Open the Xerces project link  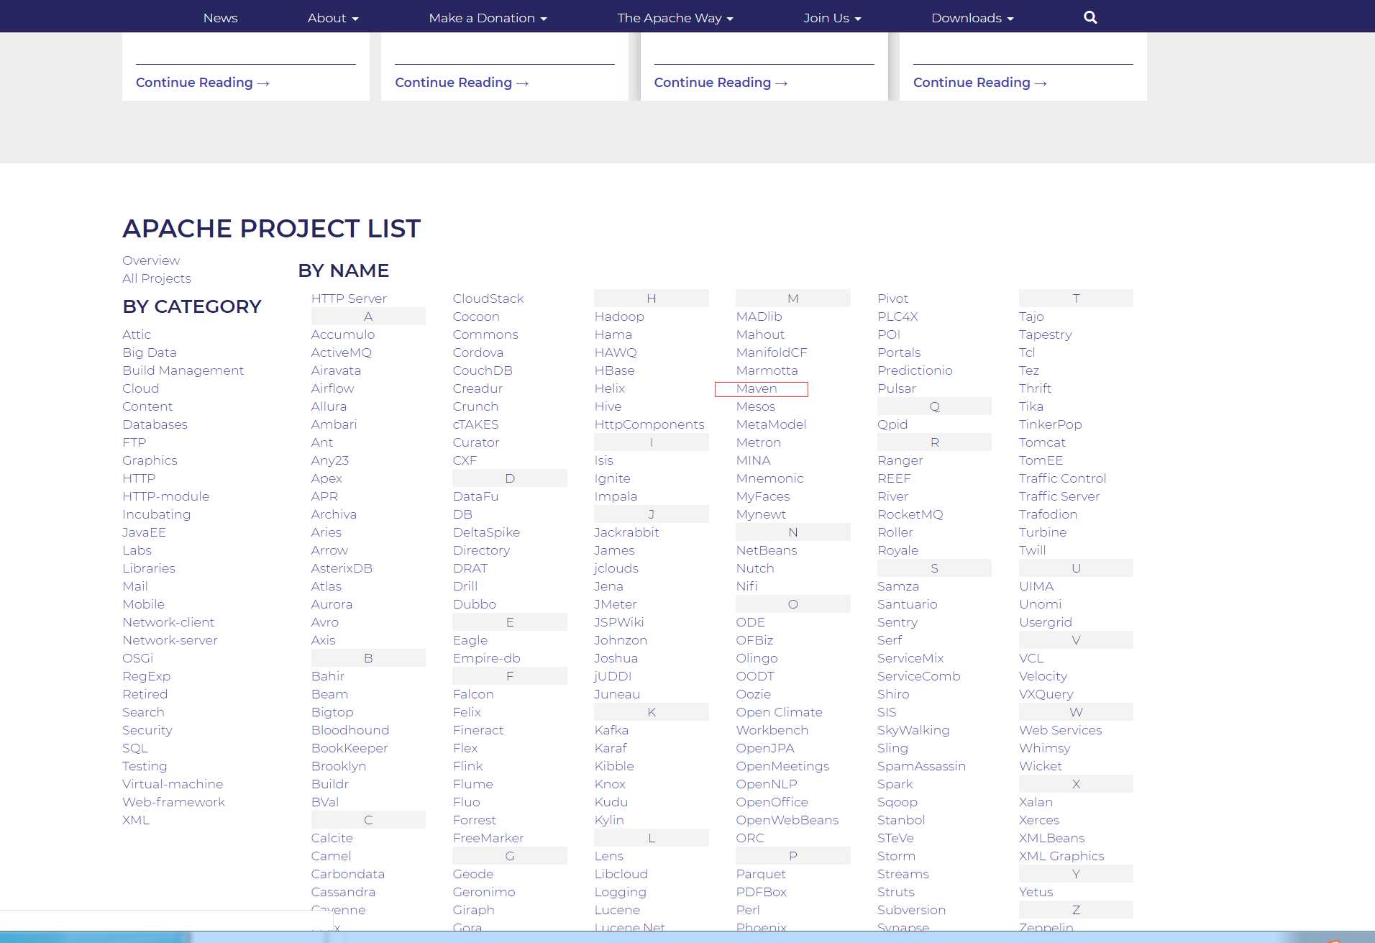click(1039, 820)
